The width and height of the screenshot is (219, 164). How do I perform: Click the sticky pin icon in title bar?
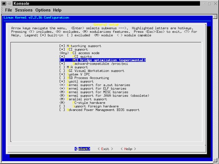tap(10, 3)
